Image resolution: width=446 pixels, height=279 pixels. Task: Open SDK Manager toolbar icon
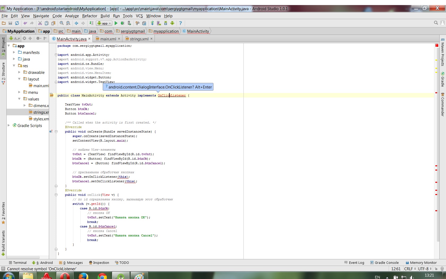pos(166,23)
